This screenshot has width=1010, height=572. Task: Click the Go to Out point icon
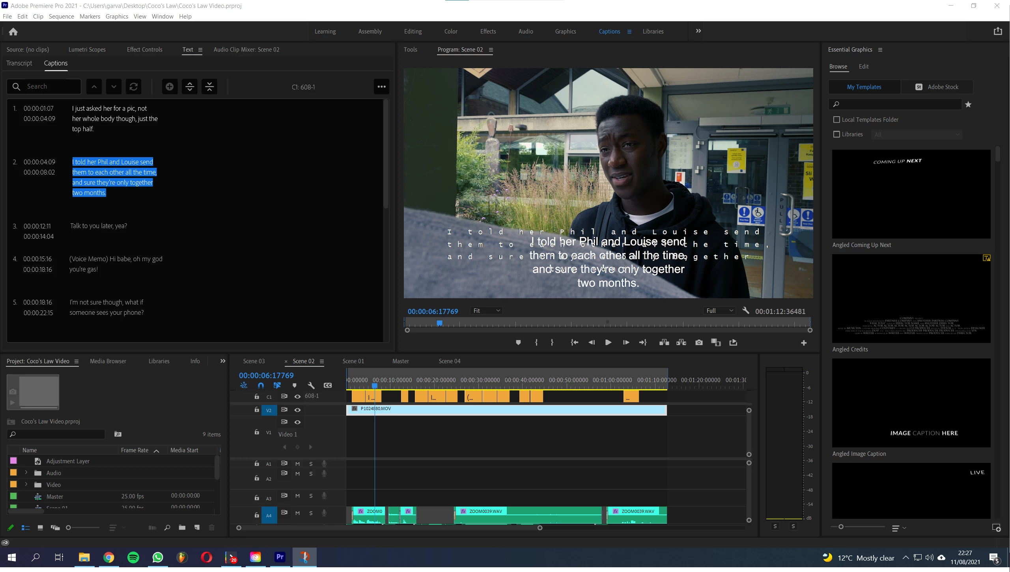coord(643,342)
